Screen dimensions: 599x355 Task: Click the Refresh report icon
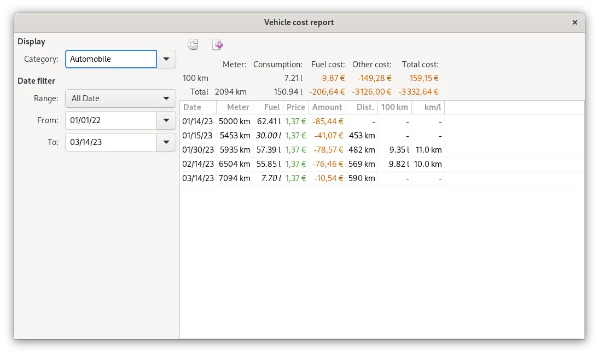[x=193, y=45]
